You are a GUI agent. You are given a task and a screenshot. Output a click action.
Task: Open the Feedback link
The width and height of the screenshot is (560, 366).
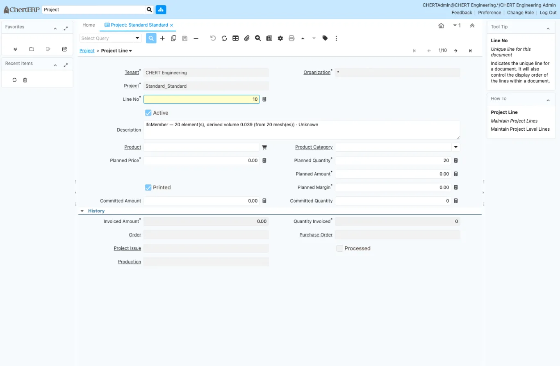[462, 13]
